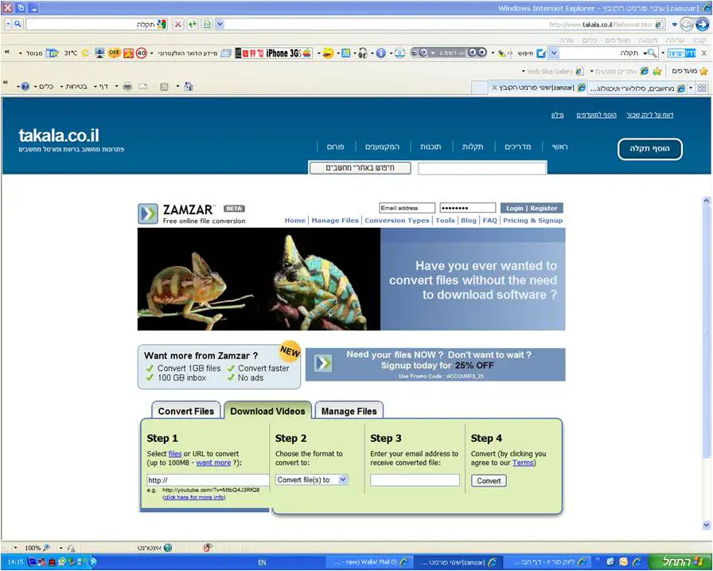Click the Step 3 email address field
The width and height of the screenshot is (713, 571).
tap(415, 480)
